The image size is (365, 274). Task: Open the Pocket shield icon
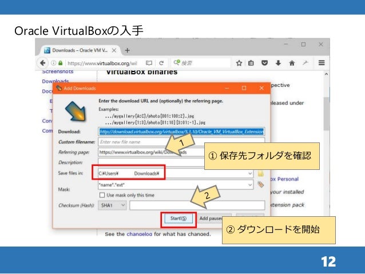click(x=264, y=63)
